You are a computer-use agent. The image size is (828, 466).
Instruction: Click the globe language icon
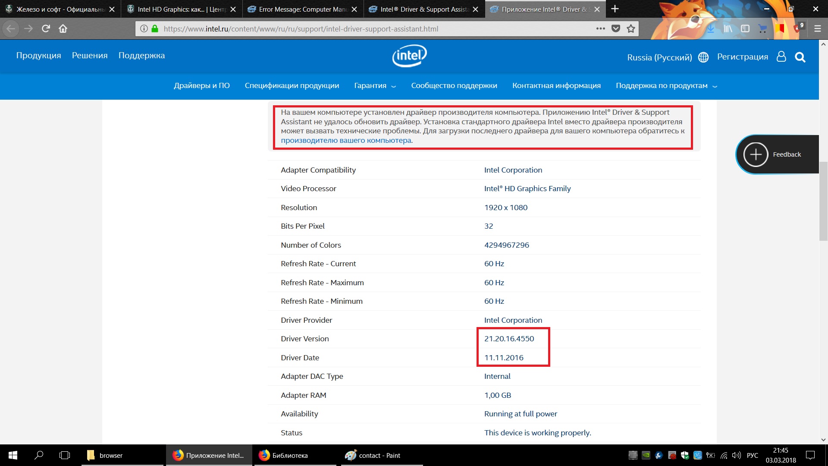pos(703,57)
